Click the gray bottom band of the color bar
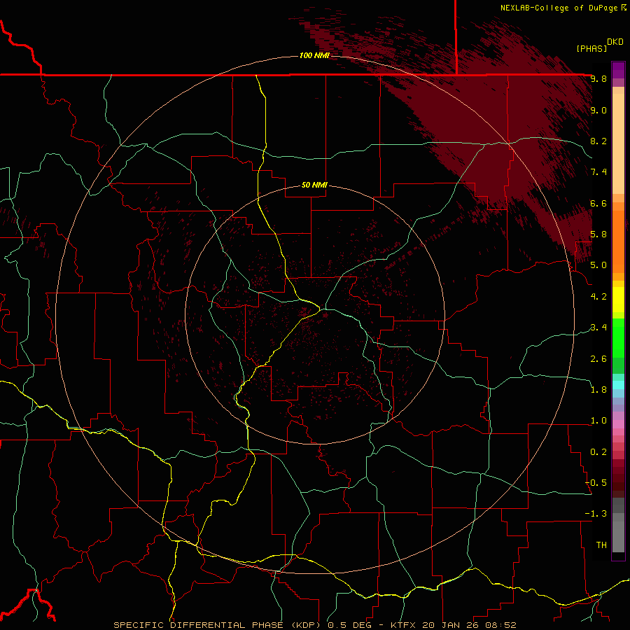This screenshot has height=630, width=630. (x=618, y=536)
